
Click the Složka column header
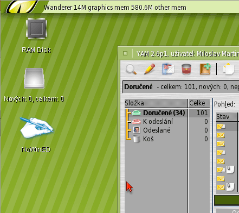156,103
